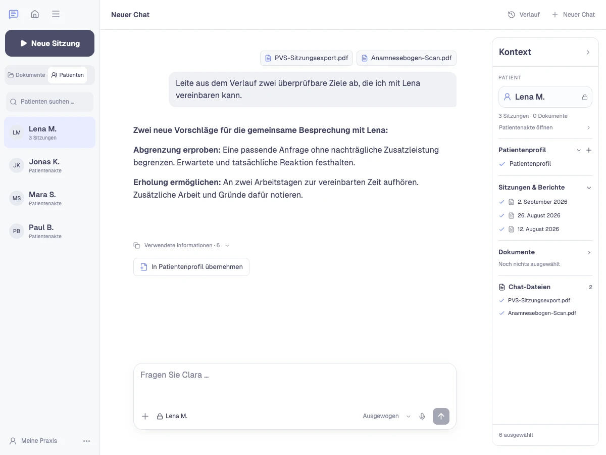Select patient Jonas K.

click(x=49, y=165)
